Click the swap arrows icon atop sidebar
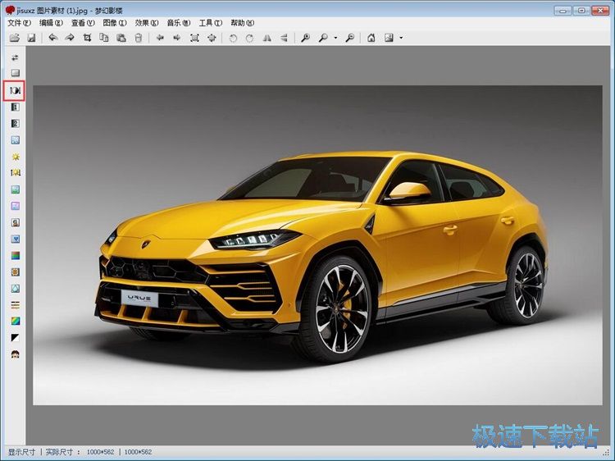Viewport: 615px width, 461px height. pyautogui.click(x=15, y=57)
